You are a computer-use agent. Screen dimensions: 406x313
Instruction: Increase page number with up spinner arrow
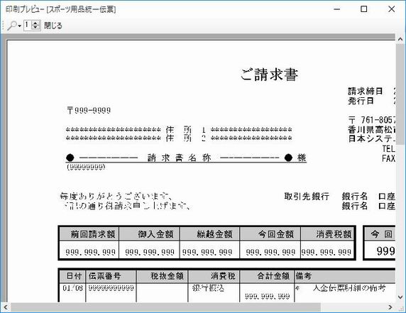pyautogui.click(x=35, y=23)
